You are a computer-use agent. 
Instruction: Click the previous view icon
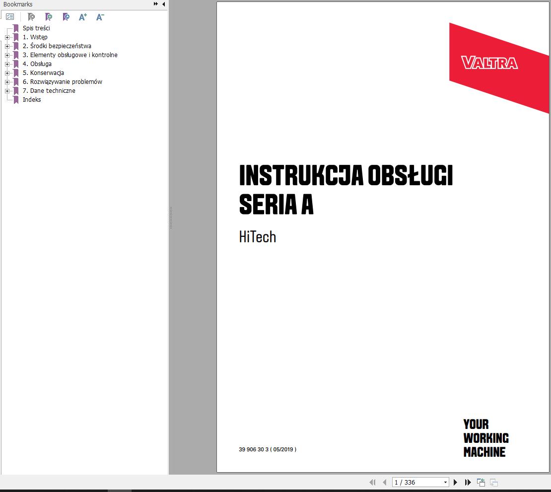[x=481, y=482]
